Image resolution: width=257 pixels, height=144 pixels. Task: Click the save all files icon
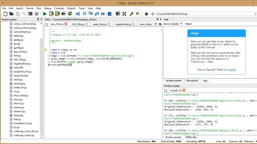pos(24,14)
